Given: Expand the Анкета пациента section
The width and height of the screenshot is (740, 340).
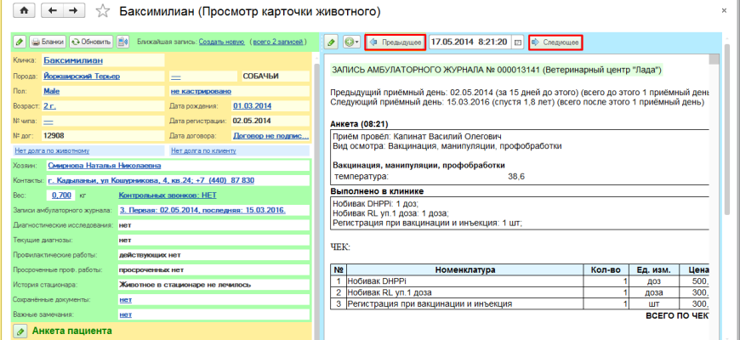Looking at the screenshot, I should [x=71, y=331].
